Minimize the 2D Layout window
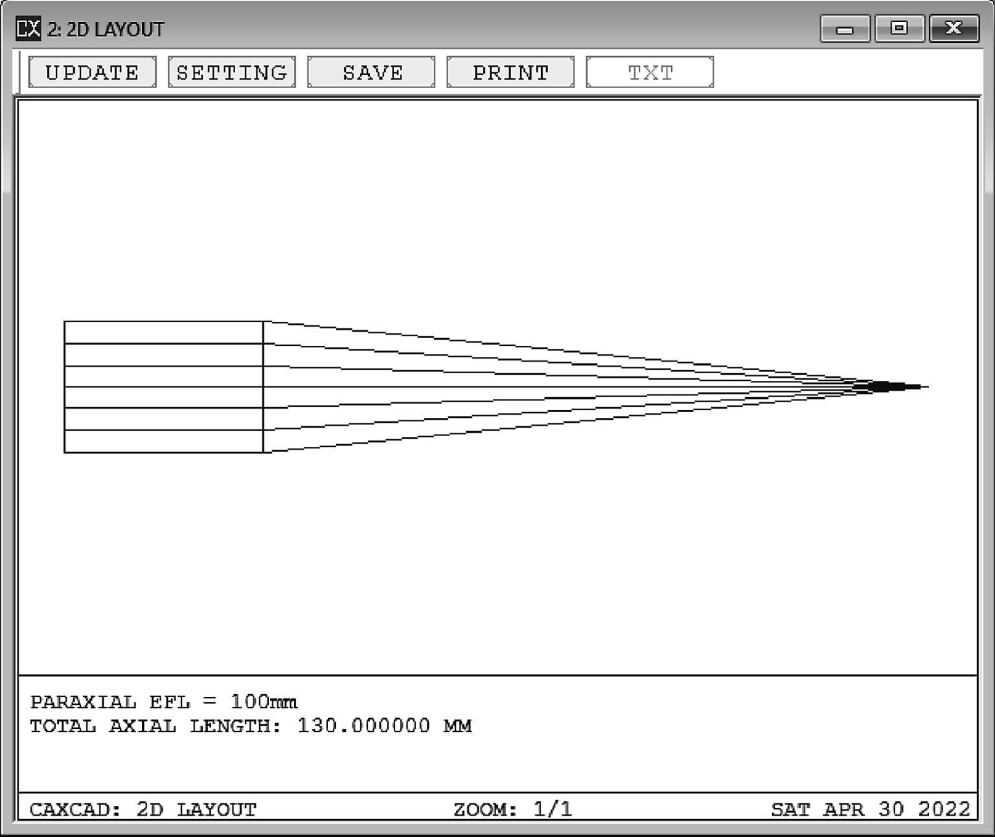Screen dimensions: 995x837 click(845, 29)
